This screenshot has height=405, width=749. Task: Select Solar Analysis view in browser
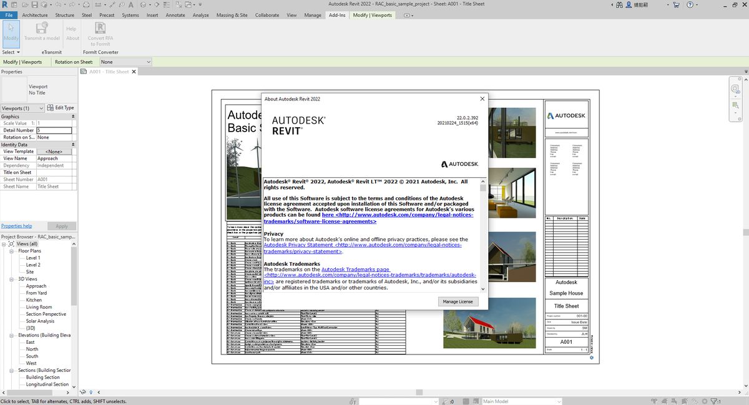pyautogui.click(x=41, y=321)
